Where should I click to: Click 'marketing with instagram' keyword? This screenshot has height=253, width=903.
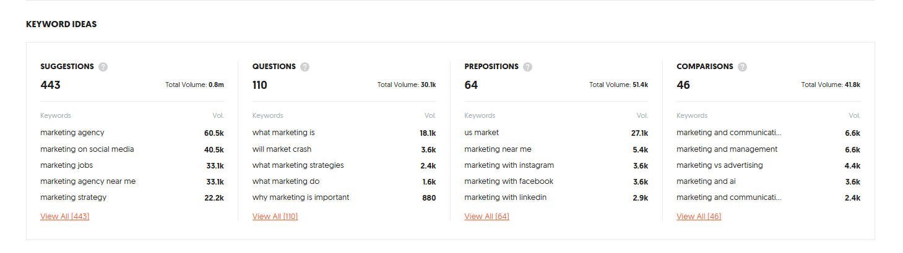pos(509,165)
